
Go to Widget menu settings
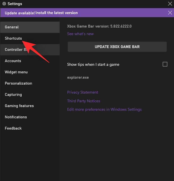point(30,72)
